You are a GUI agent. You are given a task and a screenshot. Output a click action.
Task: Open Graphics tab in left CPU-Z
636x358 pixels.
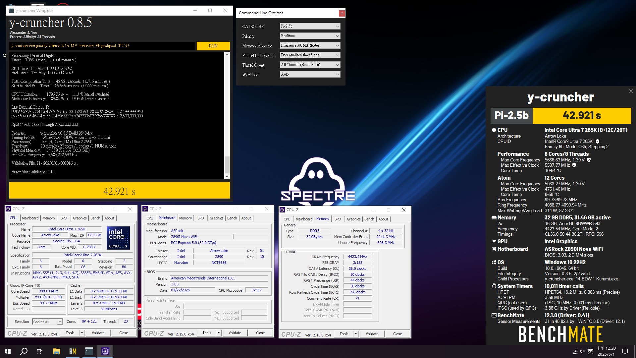pyautogui.click(x=80, y=218)
